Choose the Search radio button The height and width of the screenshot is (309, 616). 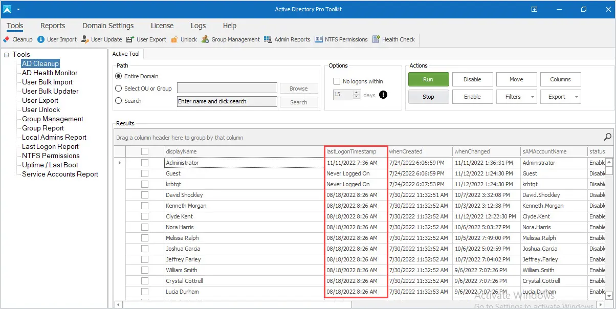coord(119,101)
